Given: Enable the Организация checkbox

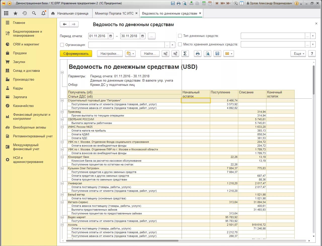Looking at the screenshot, I should (62, 45).
